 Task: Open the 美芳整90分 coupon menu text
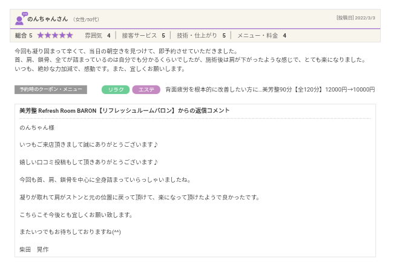point(270,90)
